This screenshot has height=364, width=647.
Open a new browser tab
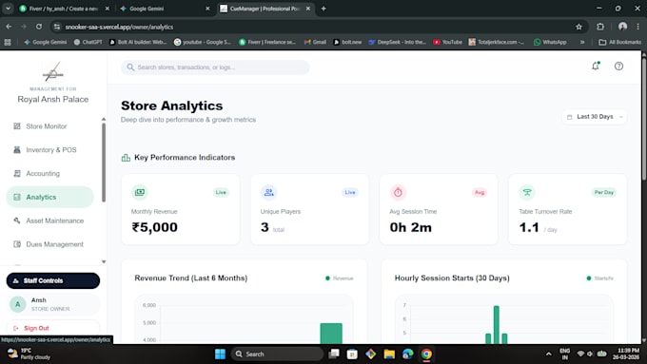tap(323, 9)
